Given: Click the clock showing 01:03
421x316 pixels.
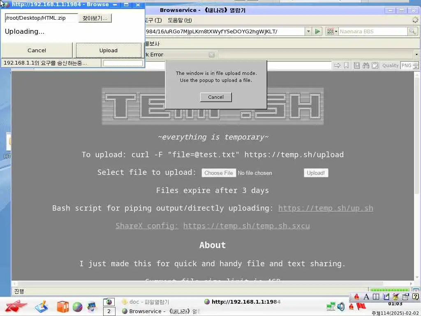Looking at the screenshot, I should pos(395,304).
